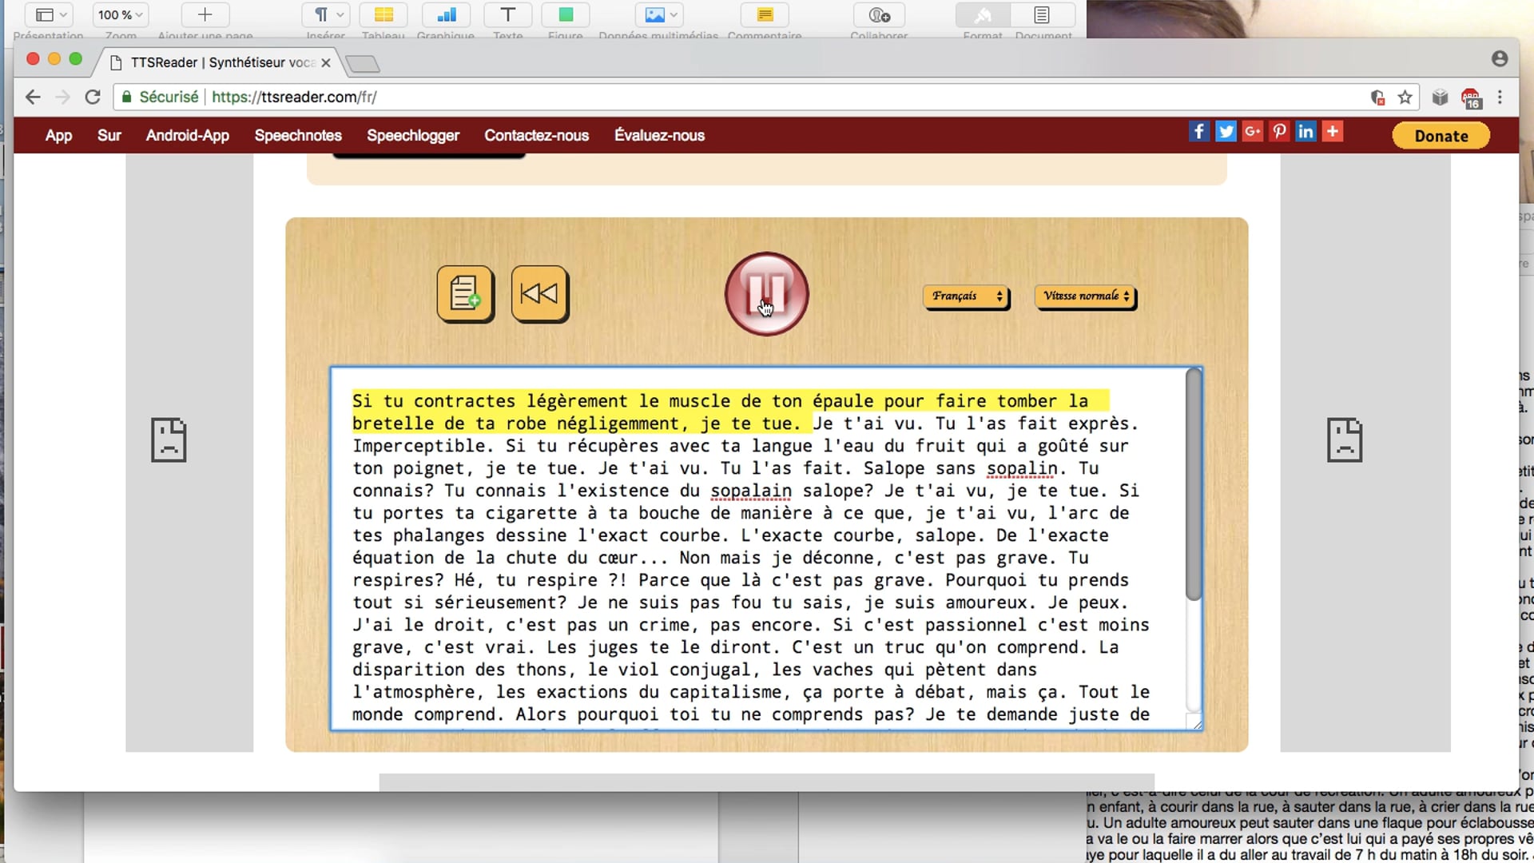Open the Vitesse normale speed dropdown
The image size is (1534, 863).
pyautogui.click(x=1086, y=296)
